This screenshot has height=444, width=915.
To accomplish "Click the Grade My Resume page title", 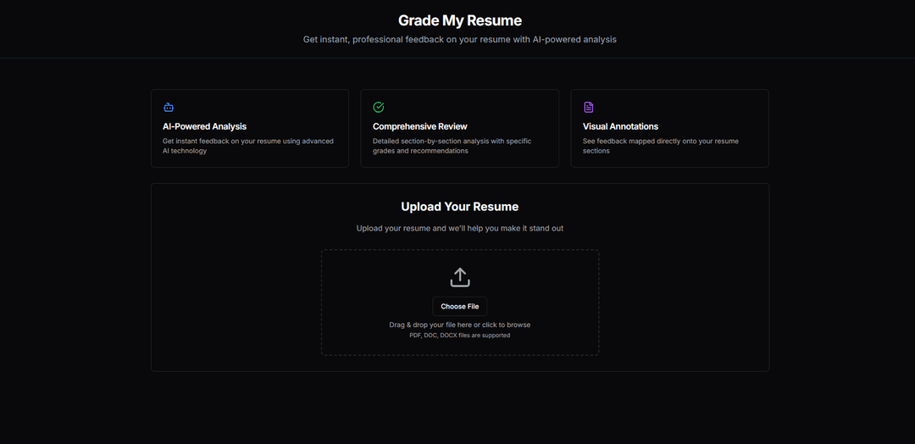I will [x=460, y=20].
